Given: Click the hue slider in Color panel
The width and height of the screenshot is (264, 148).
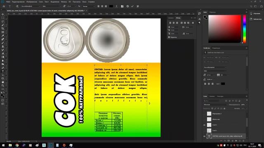Looking at the screenshot, I should [245, 29].
